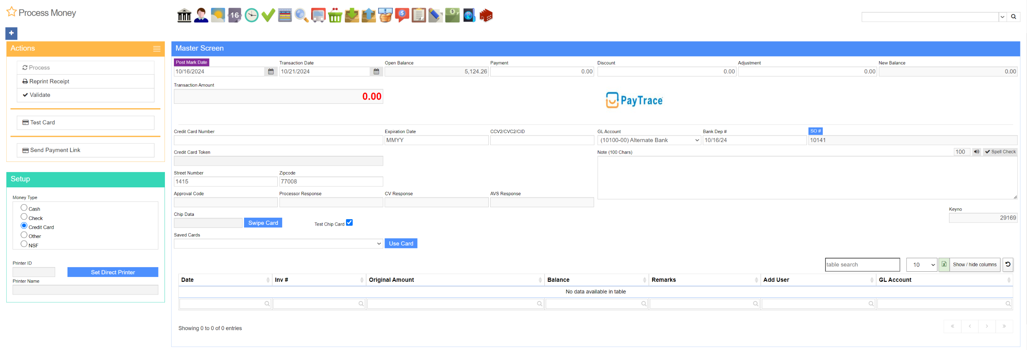Click the dark book with clock icon
Image resolution: width=1027 pixels, height=350 pixels.
coord(469,15)
